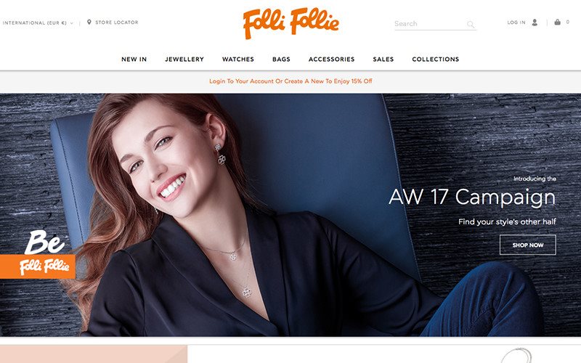
Task: Click the Store Locator link
Action: [117, 23]
